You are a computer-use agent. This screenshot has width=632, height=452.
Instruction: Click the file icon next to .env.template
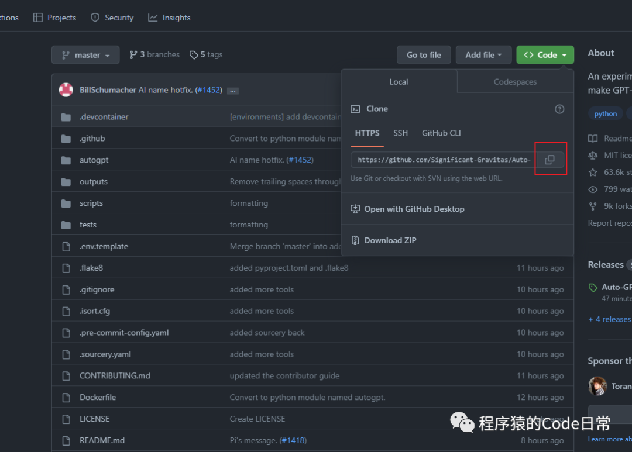[66, 247]
